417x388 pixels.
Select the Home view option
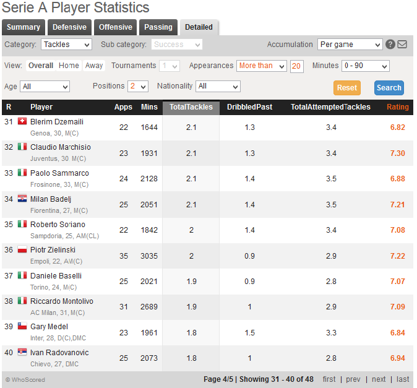[x=69, y=66]
